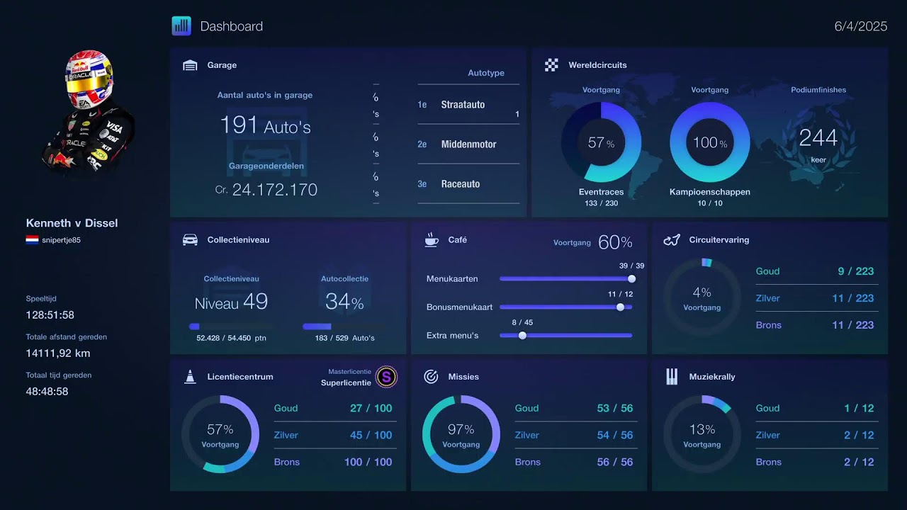Click the Missies 97% progress ring
The width and height of the screenshot is (907, 510).
point(461,434)
